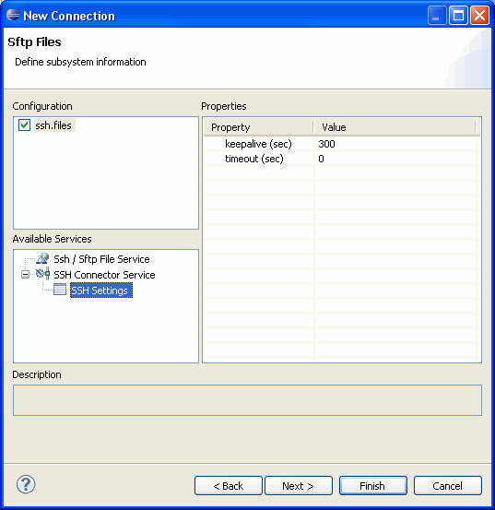The height and width of the screenshot is (510, 495).
Task: Close the New Connection dialog
Action: click(x=479, y=16)
